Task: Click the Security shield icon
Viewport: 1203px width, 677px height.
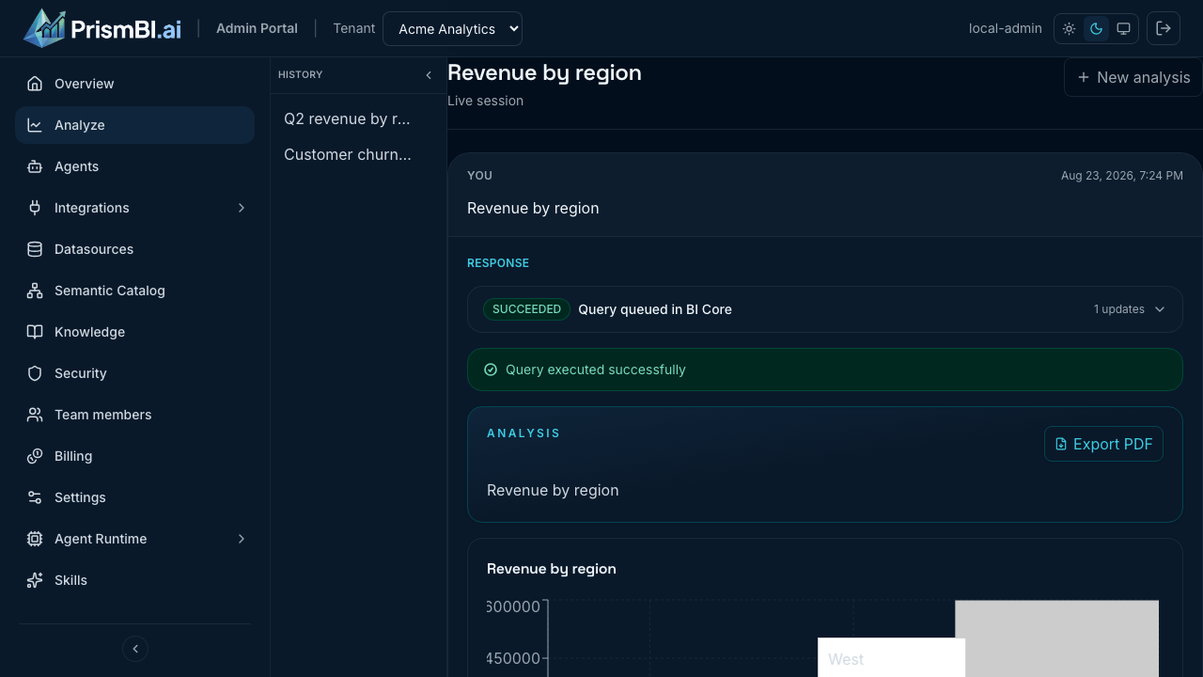Action: click(x=35, y=373)
